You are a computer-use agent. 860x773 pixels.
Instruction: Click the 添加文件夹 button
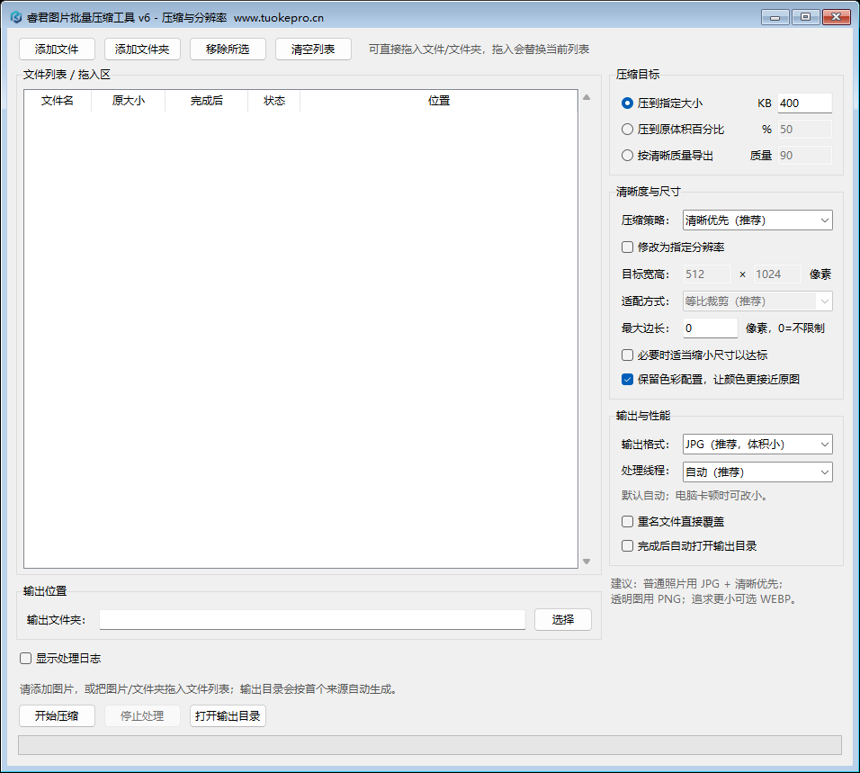point(142,49)
